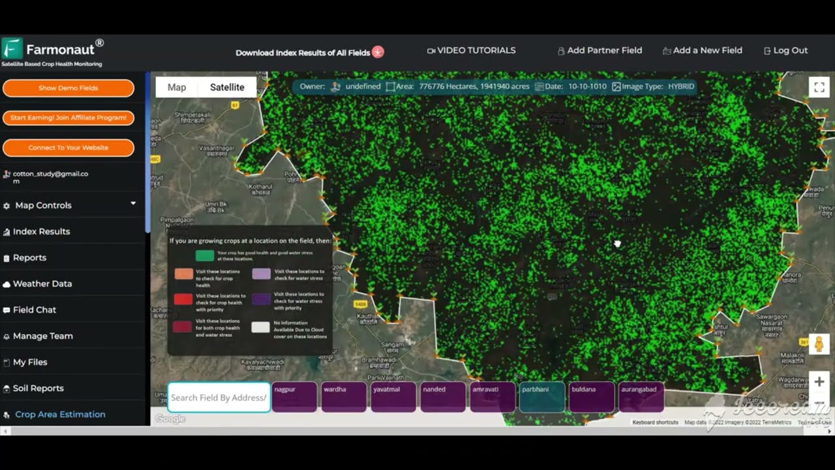The width and height of the screenshot is (835, 470).
Task: Click Start Earning Join Affiliate Program button
Action: pos(68,117)
